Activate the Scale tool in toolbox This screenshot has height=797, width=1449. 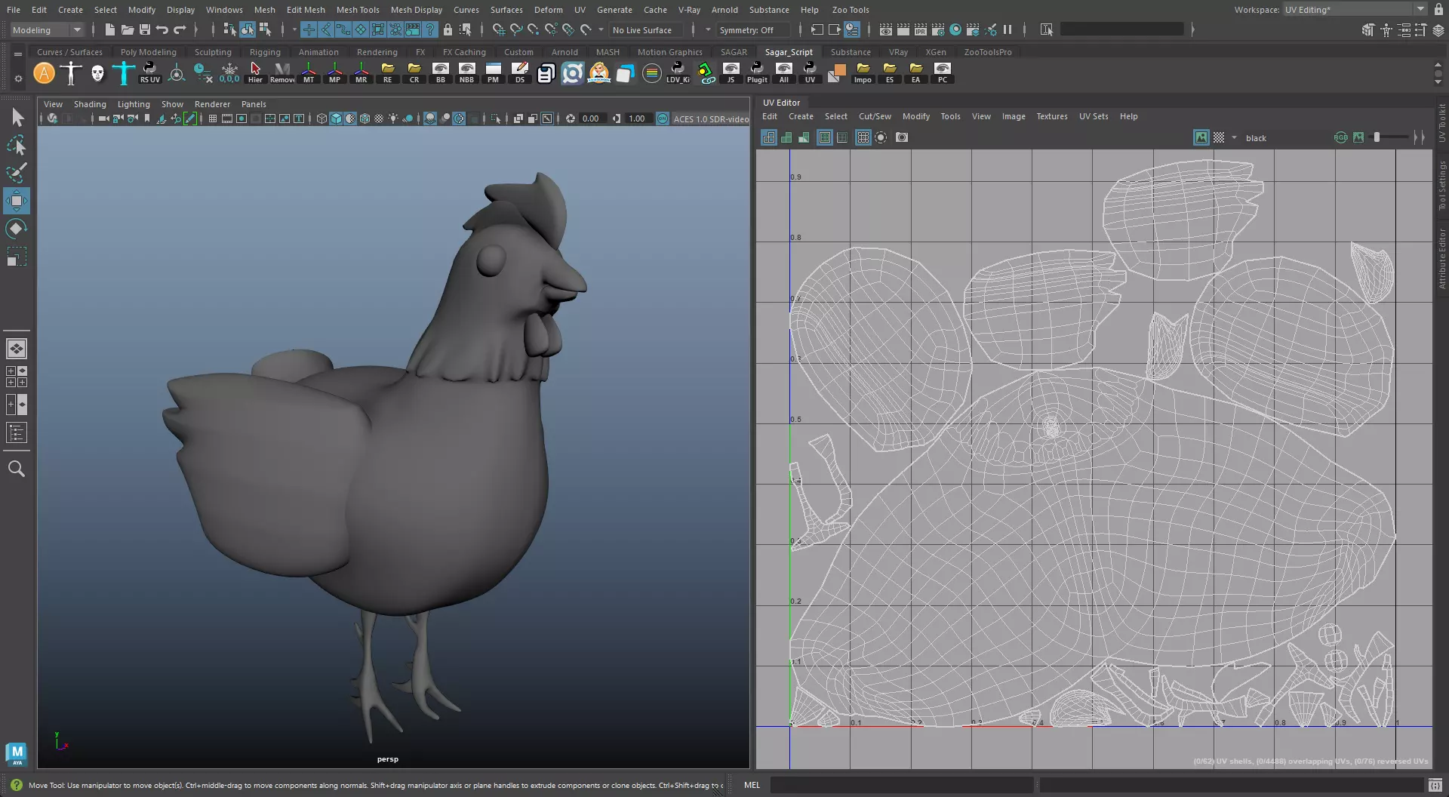pos(17,257)
